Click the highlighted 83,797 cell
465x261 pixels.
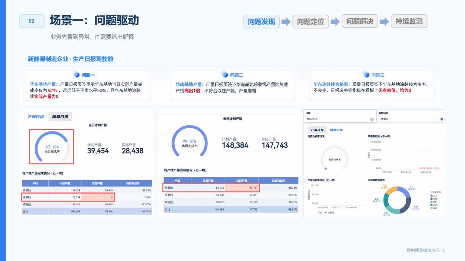pyautogui.click(x=242, y=187)
